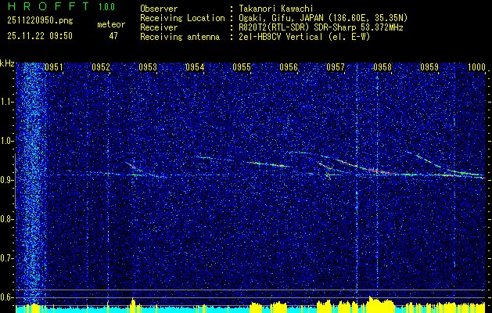Select the filename 2511220950.png
Image resolution: width=492 pixels, height=313 pixels.
tap(40, 21)
